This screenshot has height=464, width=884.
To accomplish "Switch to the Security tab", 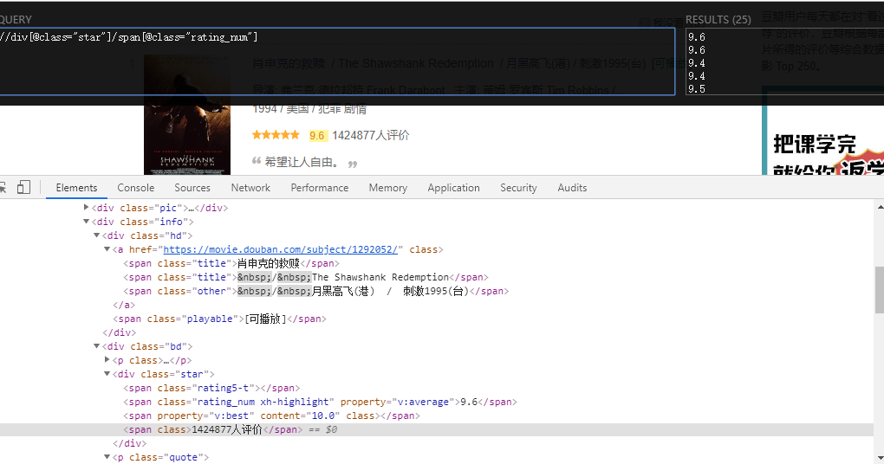I will pos(518,188).
